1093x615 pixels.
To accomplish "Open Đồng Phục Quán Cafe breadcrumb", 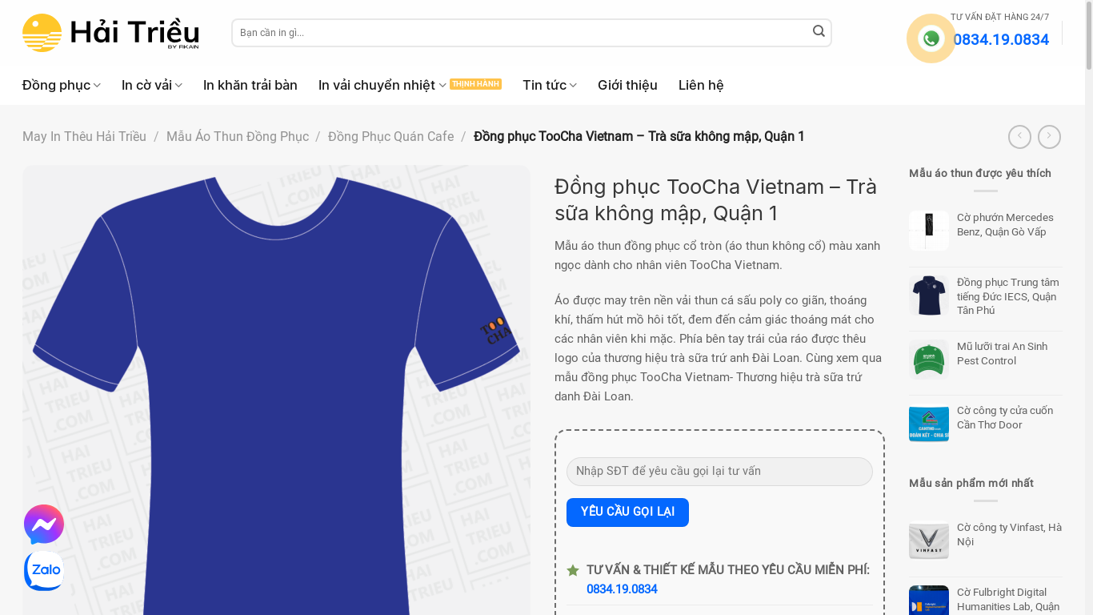I will pos(390,137).
